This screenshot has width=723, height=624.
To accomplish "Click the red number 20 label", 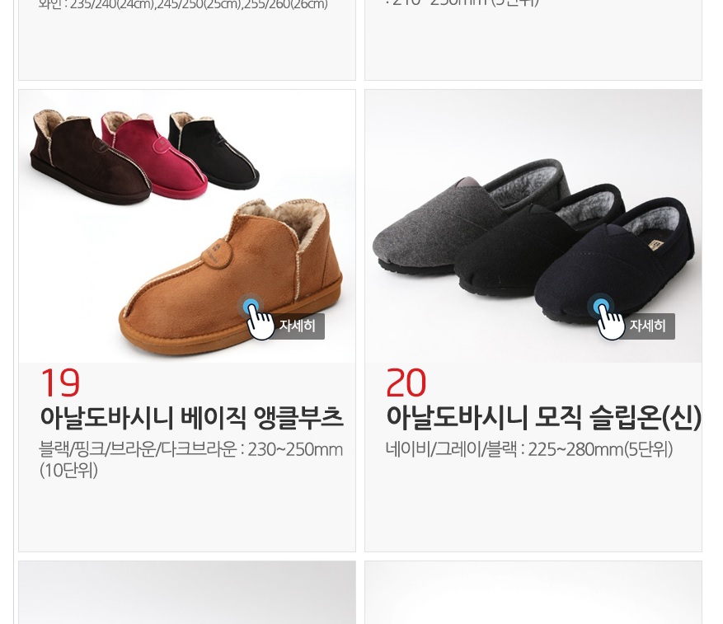I will 406,382.
